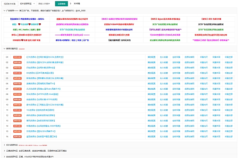This screenshot has width=238, height=158.
Task: Expand the collapsed 切片资源专区 section
Action: [x=4, y=145]
